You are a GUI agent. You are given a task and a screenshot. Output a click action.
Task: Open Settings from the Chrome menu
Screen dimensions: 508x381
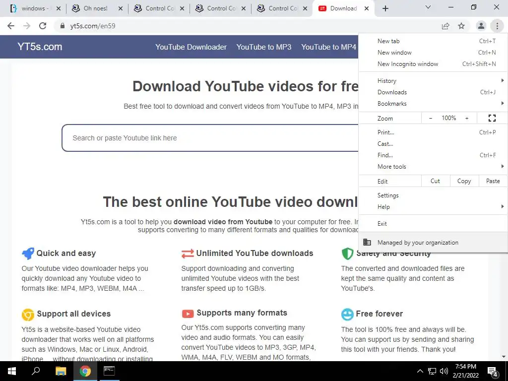(433, 195)
